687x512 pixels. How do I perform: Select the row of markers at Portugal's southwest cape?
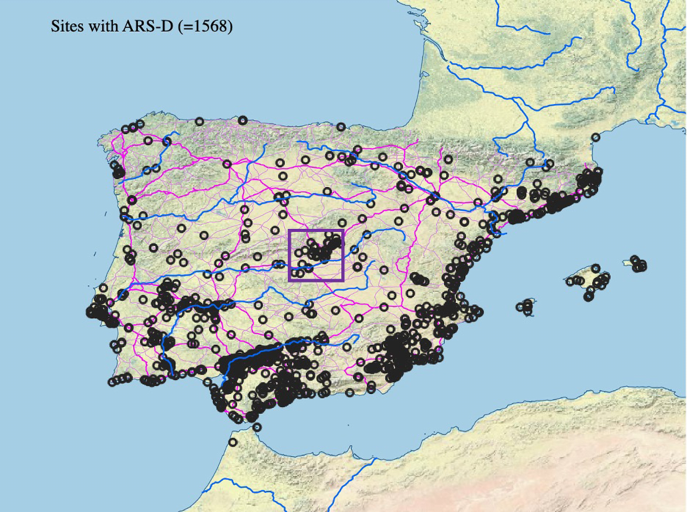click(x=120, y=380)
